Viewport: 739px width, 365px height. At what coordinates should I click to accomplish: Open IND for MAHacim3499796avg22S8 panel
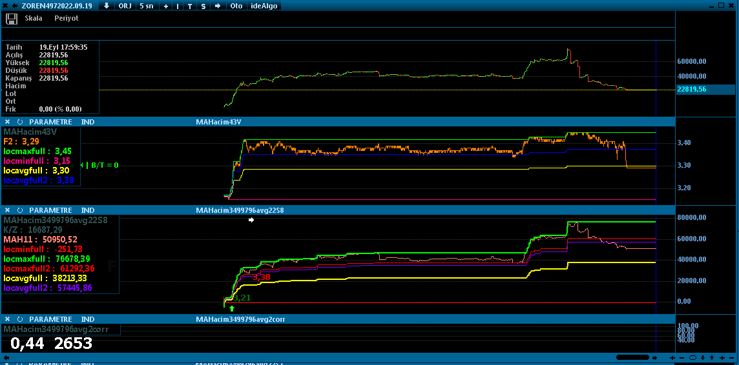(88, 210)
